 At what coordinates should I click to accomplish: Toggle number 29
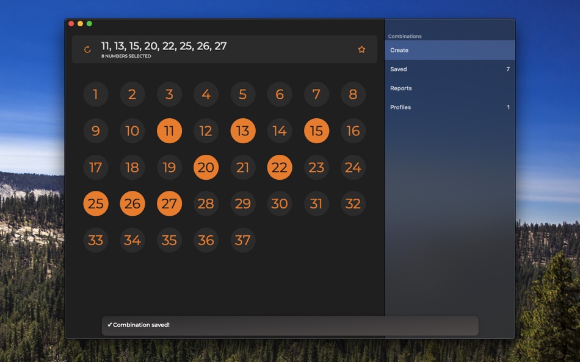pyautogui.click(x=242, y=204)
